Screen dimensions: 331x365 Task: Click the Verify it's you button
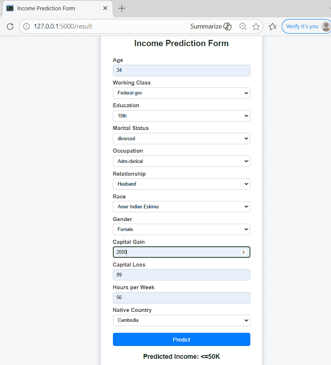pyautogui.click(x=302, y=26)
